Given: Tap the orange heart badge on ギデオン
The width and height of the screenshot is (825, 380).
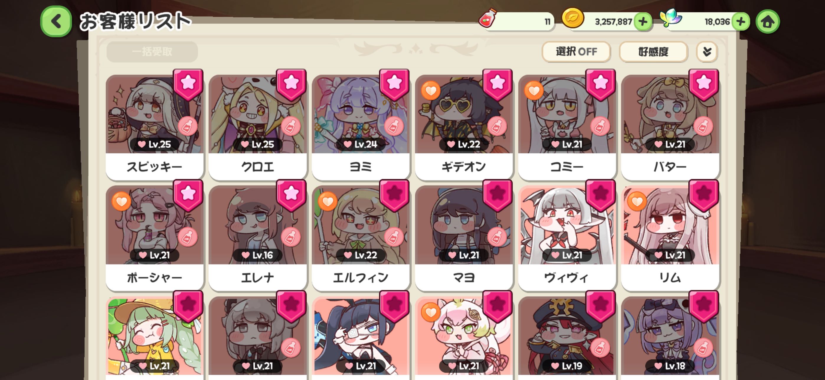Looking at the screenshot, I should [430, 90].
